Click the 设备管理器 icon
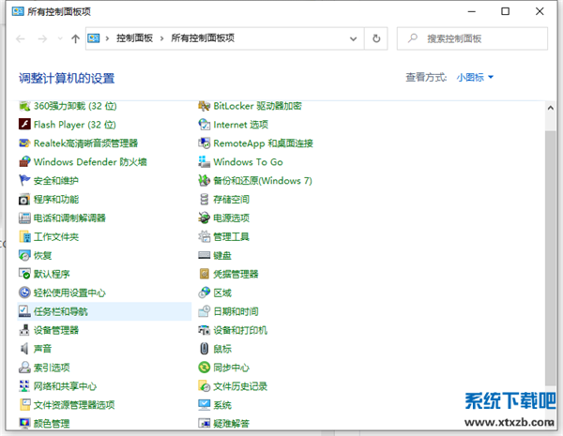Image resolution: width=563 pixels, height=436 pixels. point(25,330)
